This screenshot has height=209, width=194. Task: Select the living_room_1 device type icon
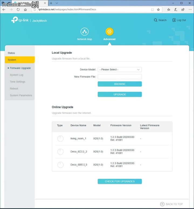pos(60,139)
